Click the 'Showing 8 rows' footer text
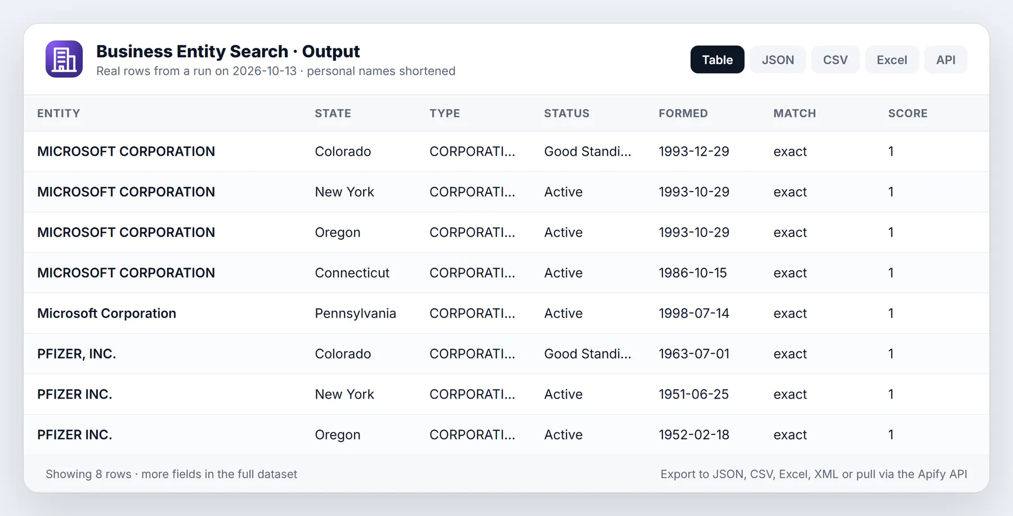The height and width of the screenshot is (516, 1013). tap(171, 474)
